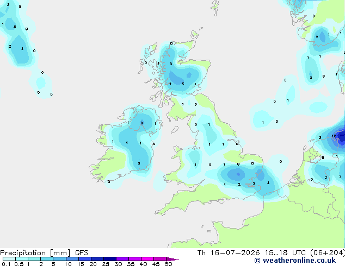Pick the 5–10 mm legend swatch

(59, 259)
